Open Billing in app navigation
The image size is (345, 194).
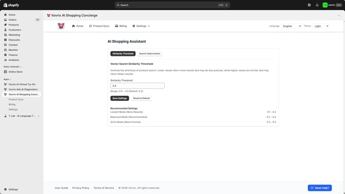click(x=121, y=26)
